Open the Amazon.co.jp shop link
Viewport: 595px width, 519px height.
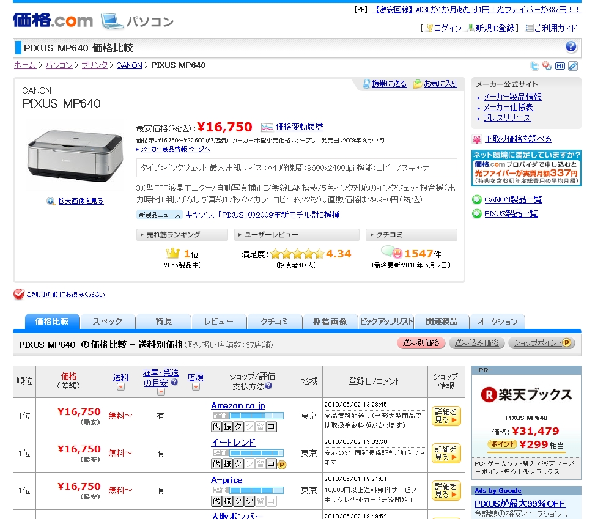pyautogui.click(x=238, y=405)
